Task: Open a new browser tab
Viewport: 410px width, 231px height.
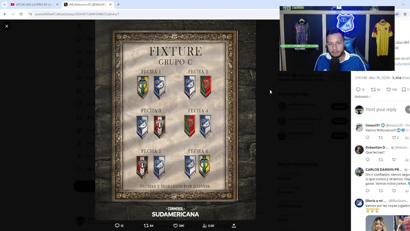Action: (x=118, y=4)
